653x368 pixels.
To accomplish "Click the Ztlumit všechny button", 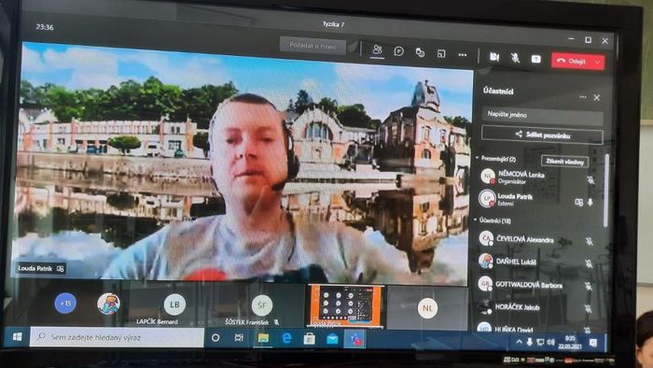I will click(565, 162).
